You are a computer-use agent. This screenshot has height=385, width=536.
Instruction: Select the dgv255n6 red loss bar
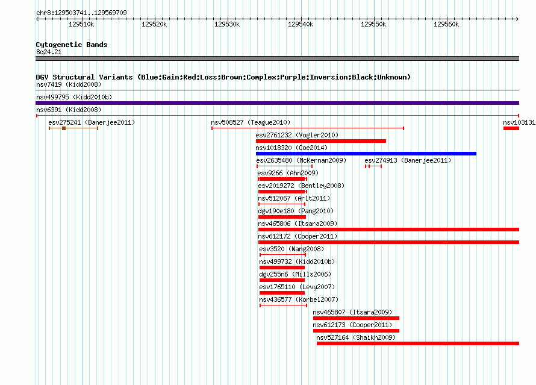point(282,280)
